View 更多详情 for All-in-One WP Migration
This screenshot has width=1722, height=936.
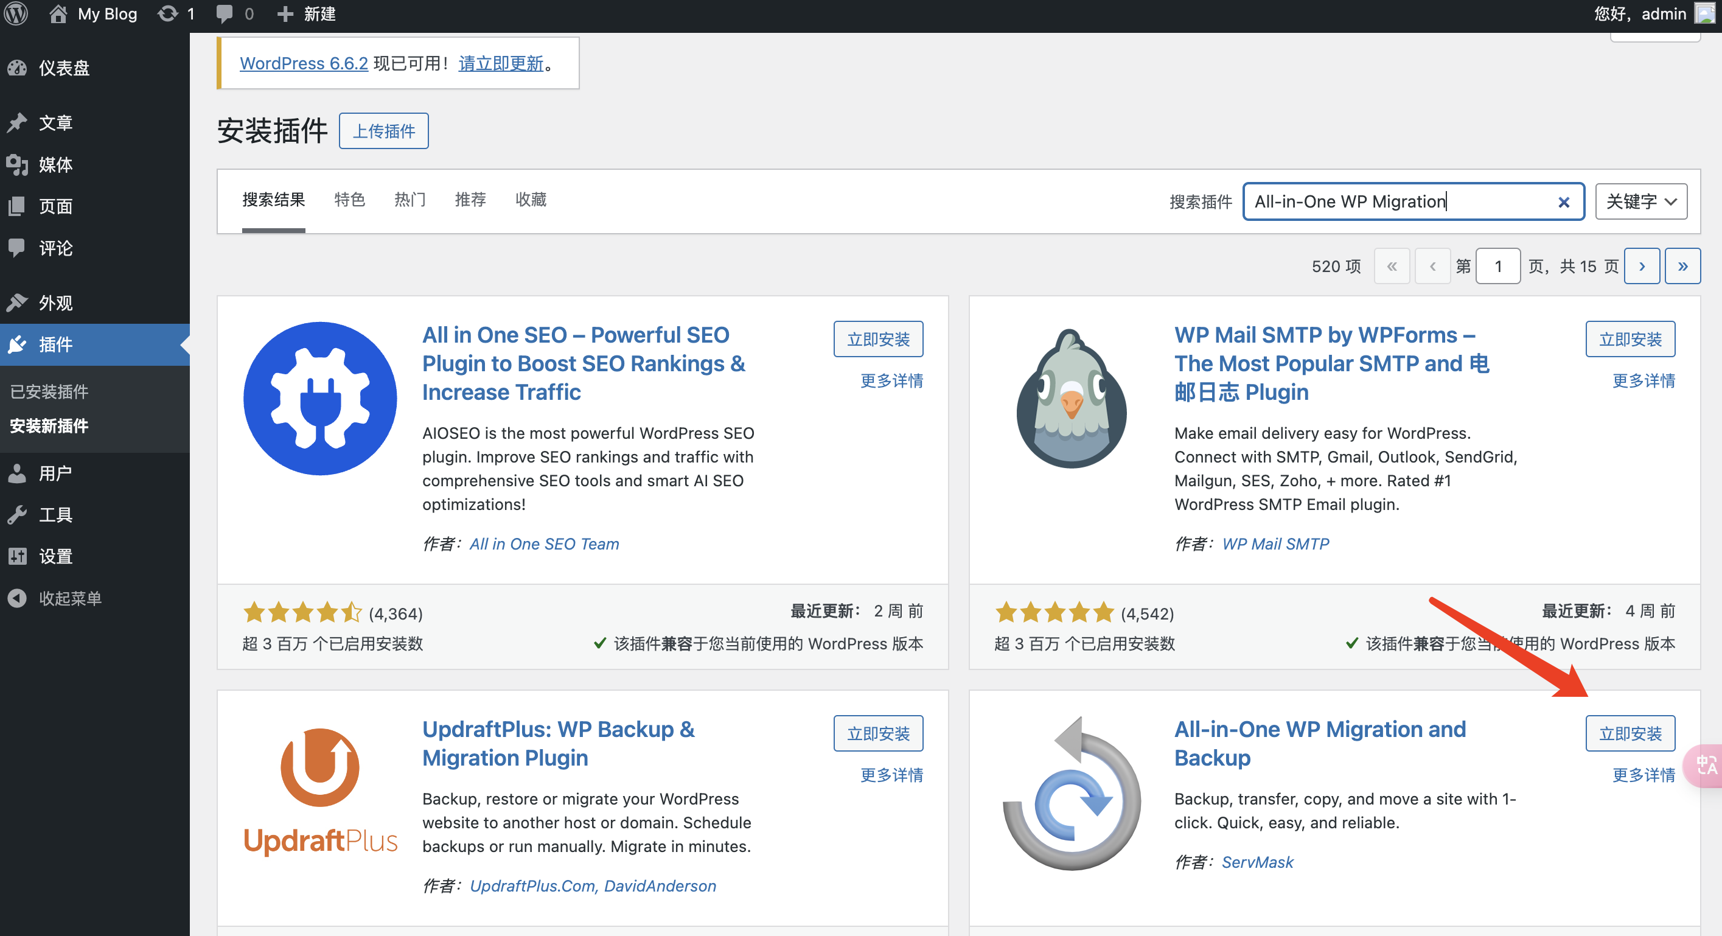[1644, 775]
